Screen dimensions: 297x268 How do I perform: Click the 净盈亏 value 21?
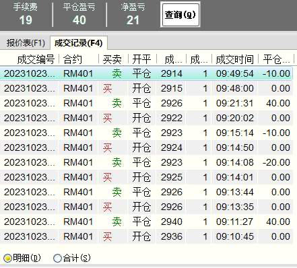coord(133,20)
